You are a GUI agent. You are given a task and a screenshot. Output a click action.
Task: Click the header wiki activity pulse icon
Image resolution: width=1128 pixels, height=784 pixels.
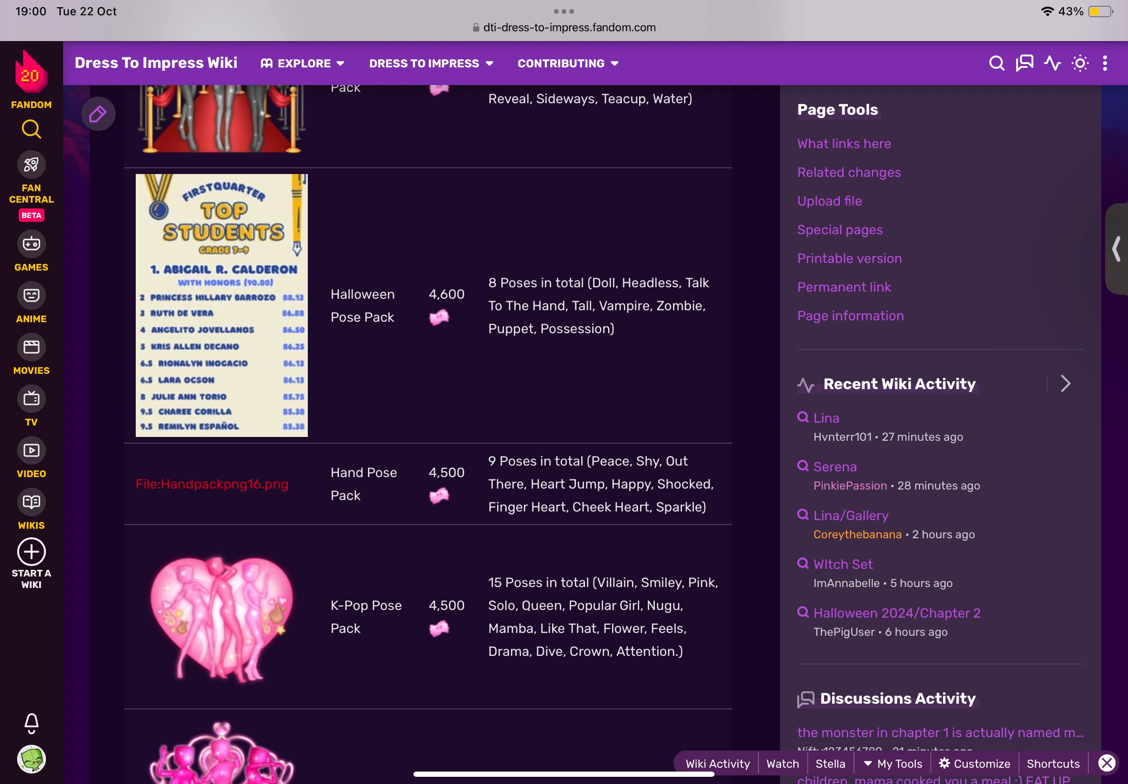point(1052,64)
